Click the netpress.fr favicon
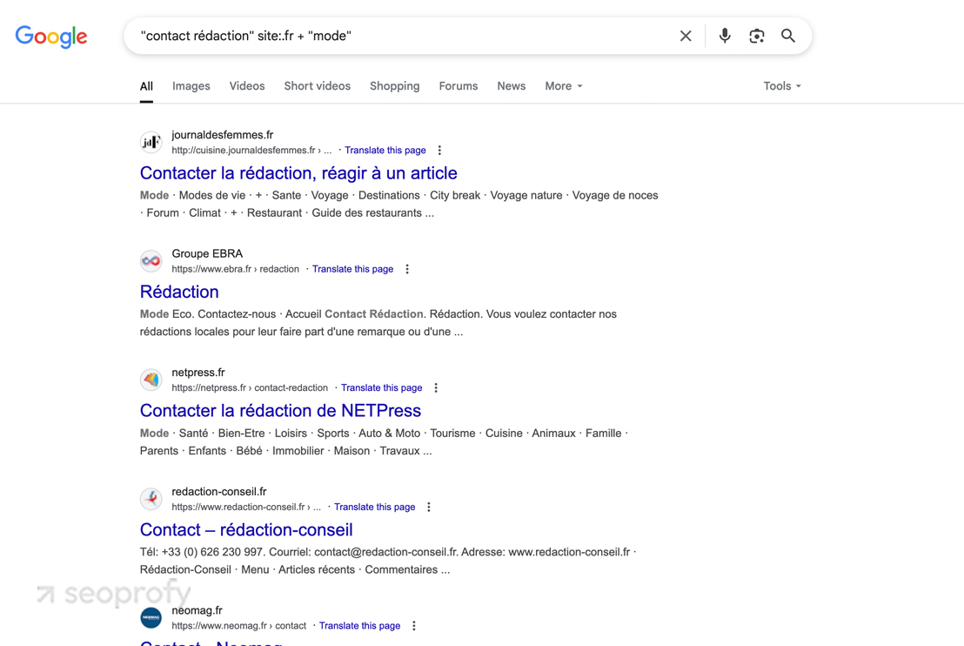 point(151,380)
